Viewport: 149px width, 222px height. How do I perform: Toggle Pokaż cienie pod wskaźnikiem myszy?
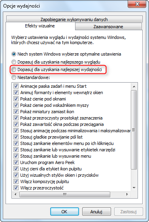point(16,105)
